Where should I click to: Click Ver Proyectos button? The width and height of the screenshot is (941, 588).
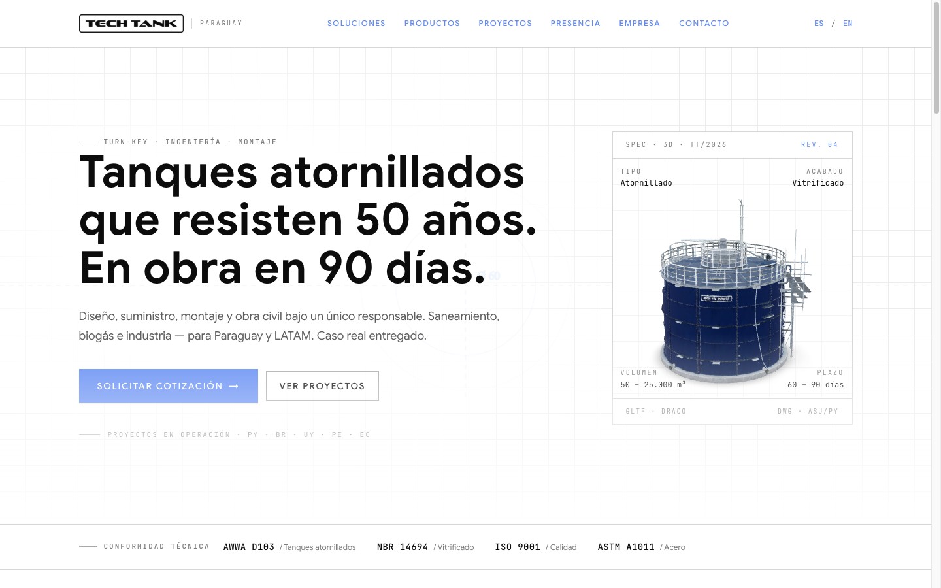click(322, 386)
